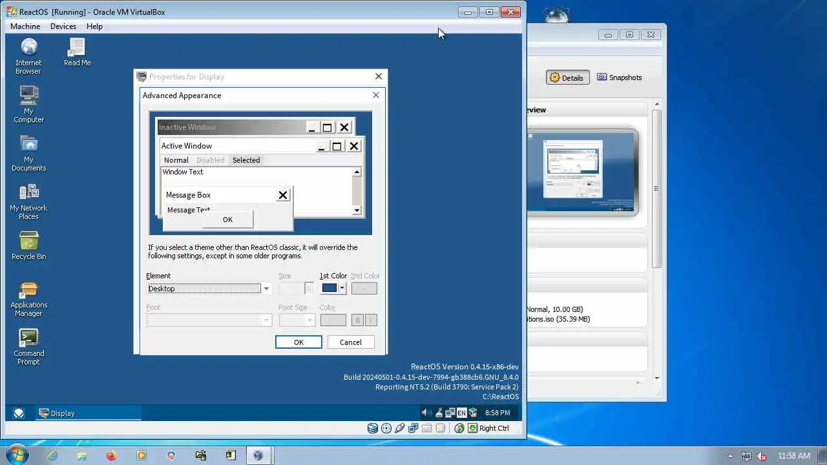Click the ReactOS clock showing 8:58 PM
Screen dimensions: 827x465
point(497,413)
